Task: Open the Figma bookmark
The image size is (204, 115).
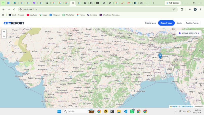Action: click(80, 15)
